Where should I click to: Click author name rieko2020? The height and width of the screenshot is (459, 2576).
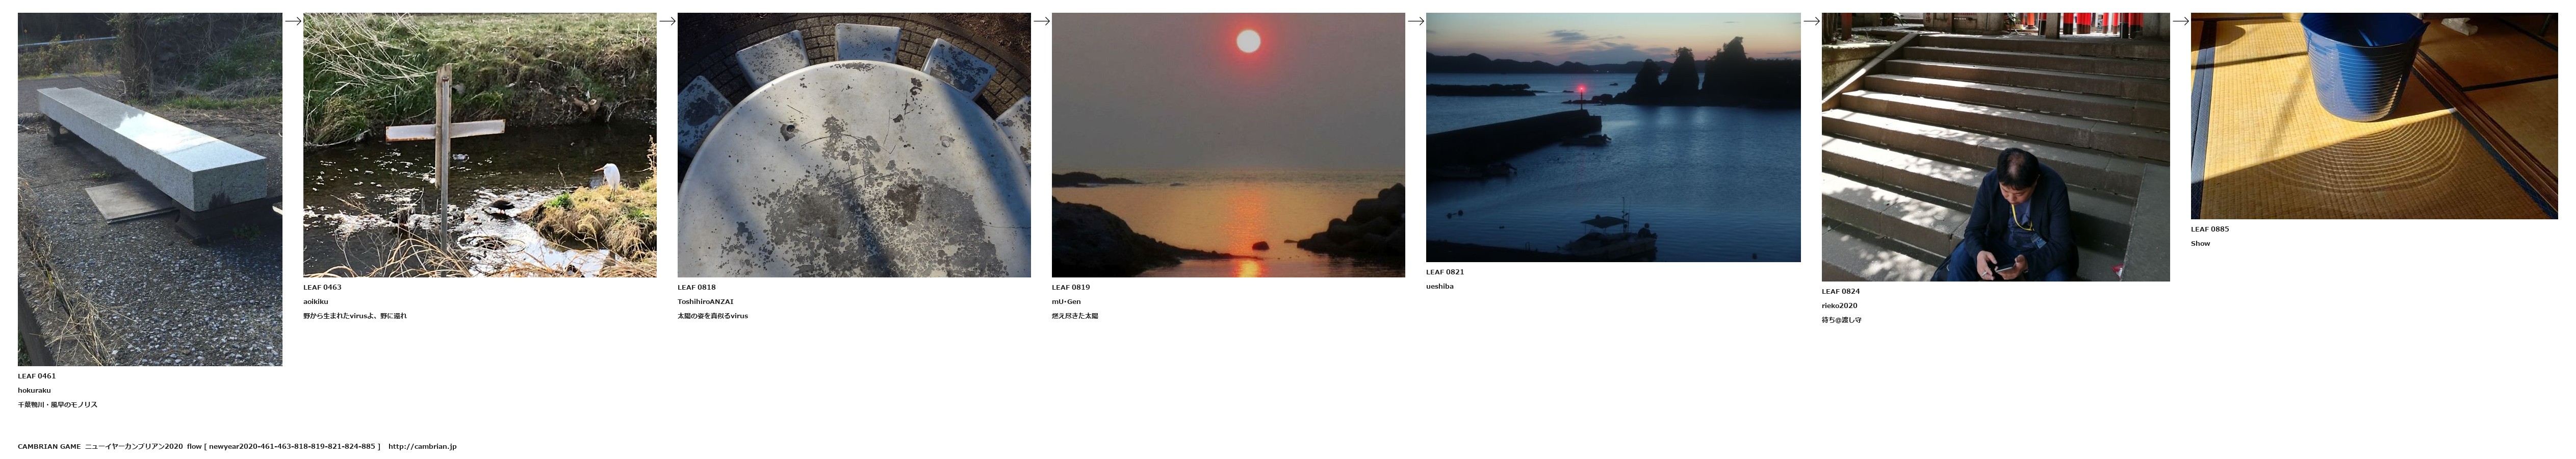coord(1839,305)
